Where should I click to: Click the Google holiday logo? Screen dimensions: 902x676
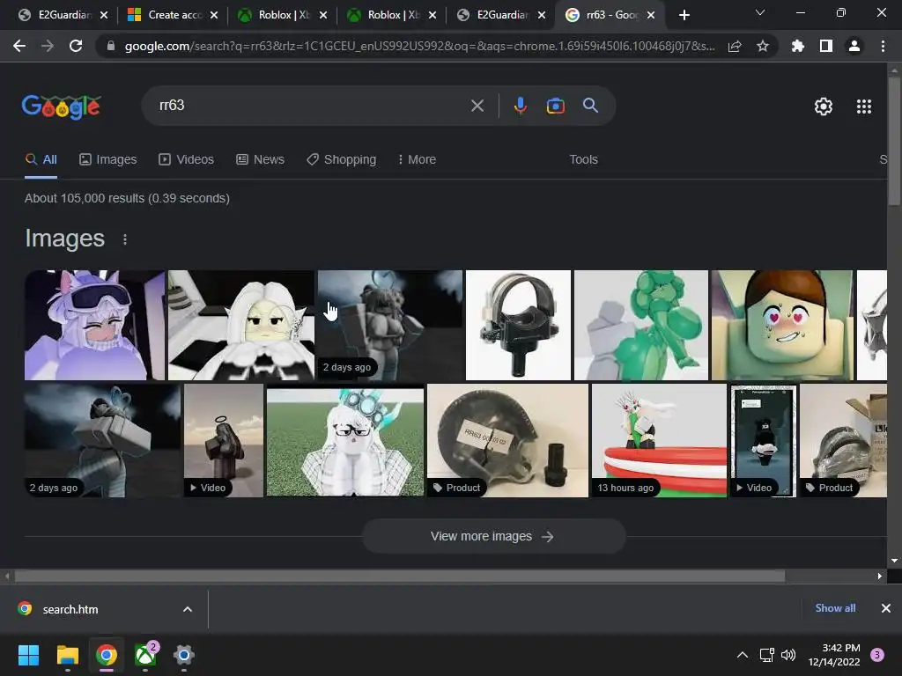[x=62, y=107]
